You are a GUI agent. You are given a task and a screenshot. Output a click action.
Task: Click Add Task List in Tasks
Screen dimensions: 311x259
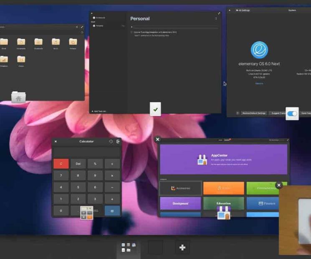[x=99, y=111]
